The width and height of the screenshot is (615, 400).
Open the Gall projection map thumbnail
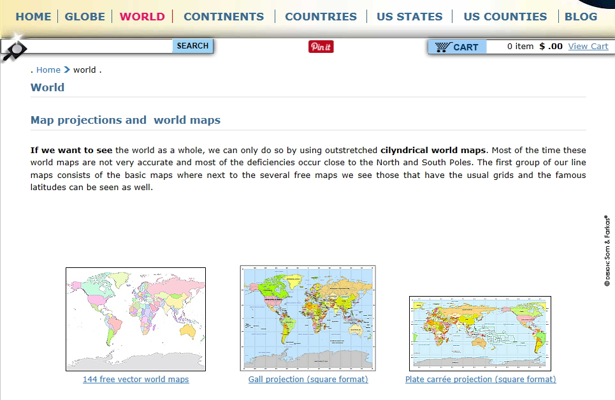point(308,318)
